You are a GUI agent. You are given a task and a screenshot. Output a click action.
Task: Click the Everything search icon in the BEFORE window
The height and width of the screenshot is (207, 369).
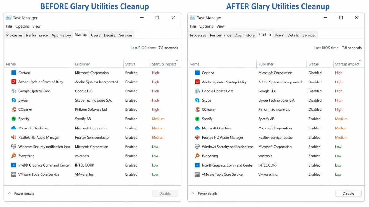click(14, 156)
